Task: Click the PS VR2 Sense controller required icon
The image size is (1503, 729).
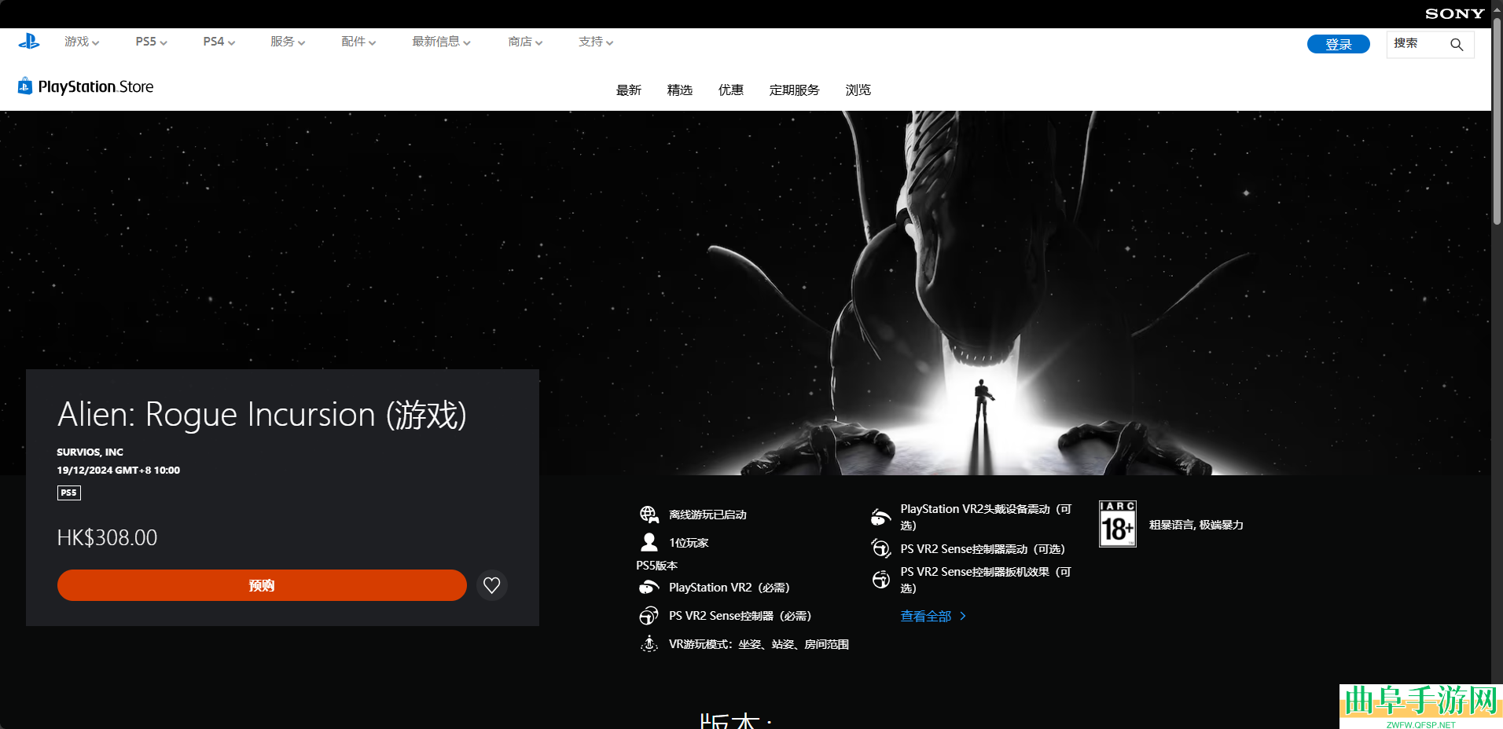Action: click(649, 616)
